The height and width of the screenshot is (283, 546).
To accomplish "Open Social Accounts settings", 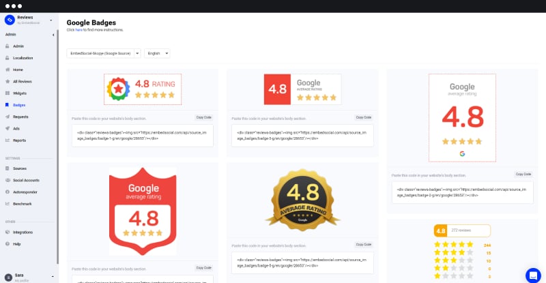I will point(26,180).
